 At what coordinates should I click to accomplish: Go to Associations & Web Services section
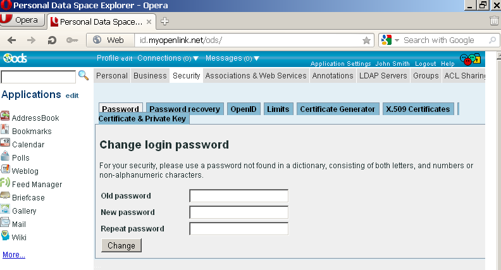[x=256, y=76]
